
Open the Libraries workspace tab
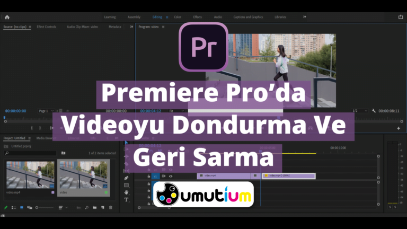pos(280,17)
